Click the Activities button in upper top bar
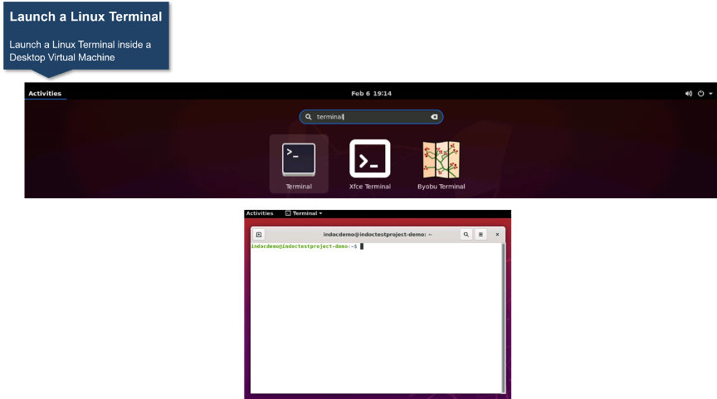This screenshot has width=717, height=399. [45, 94]
